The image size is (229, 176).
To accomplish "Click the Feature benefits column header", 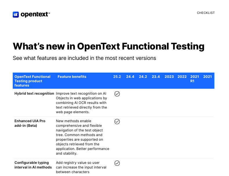I will (x=72, y=77).
